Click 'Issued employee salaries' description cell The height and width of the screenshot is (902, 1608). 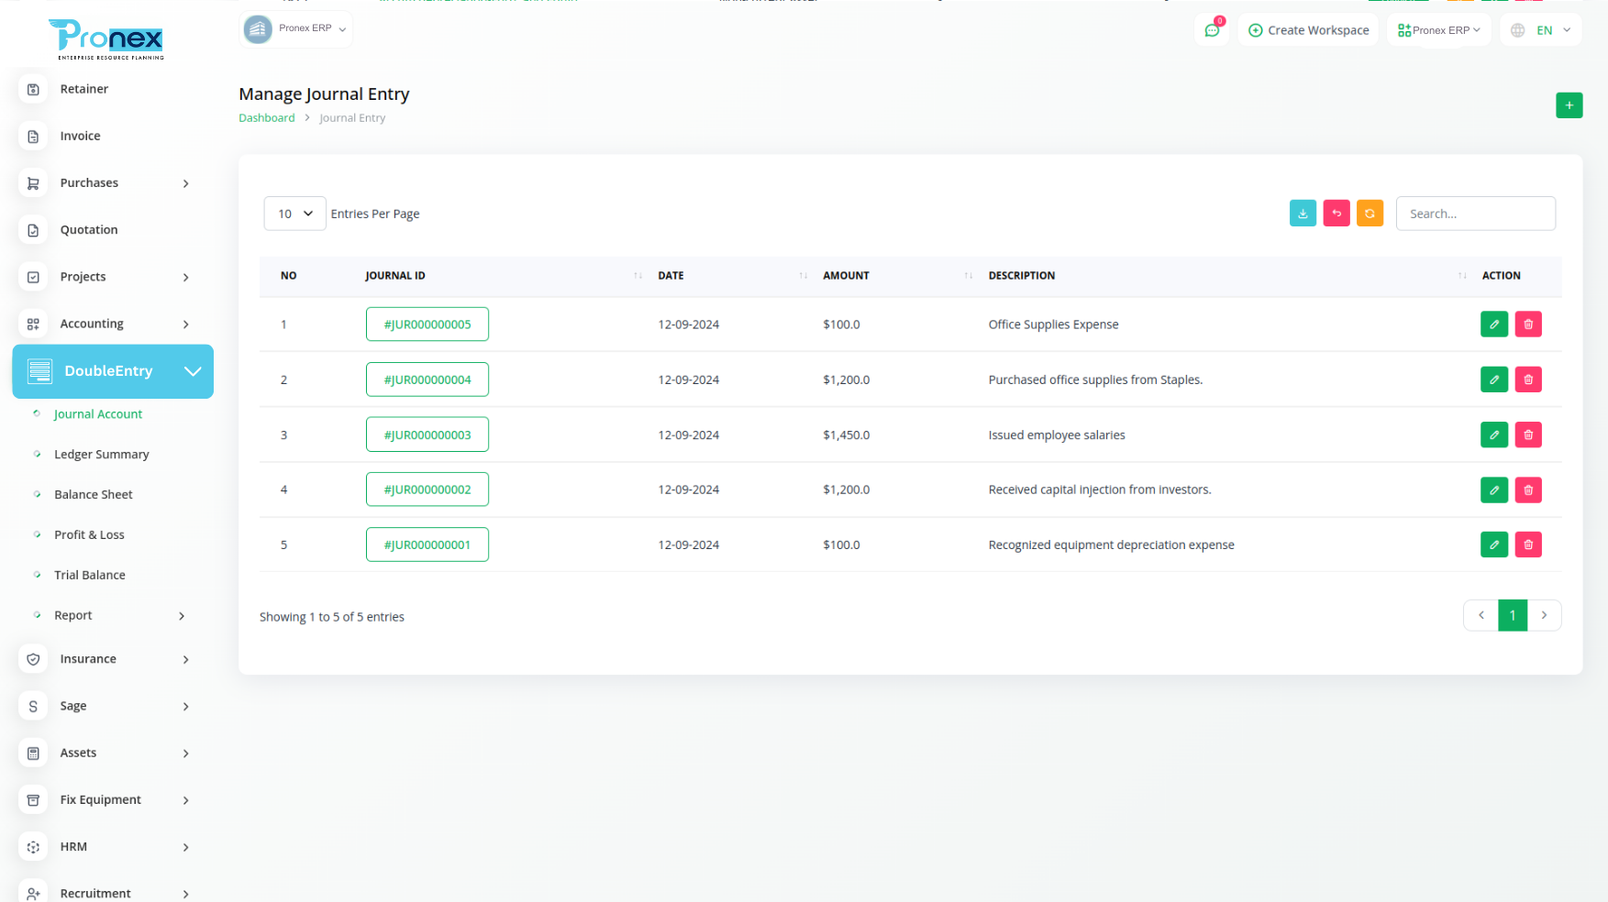pos(1057,435)
